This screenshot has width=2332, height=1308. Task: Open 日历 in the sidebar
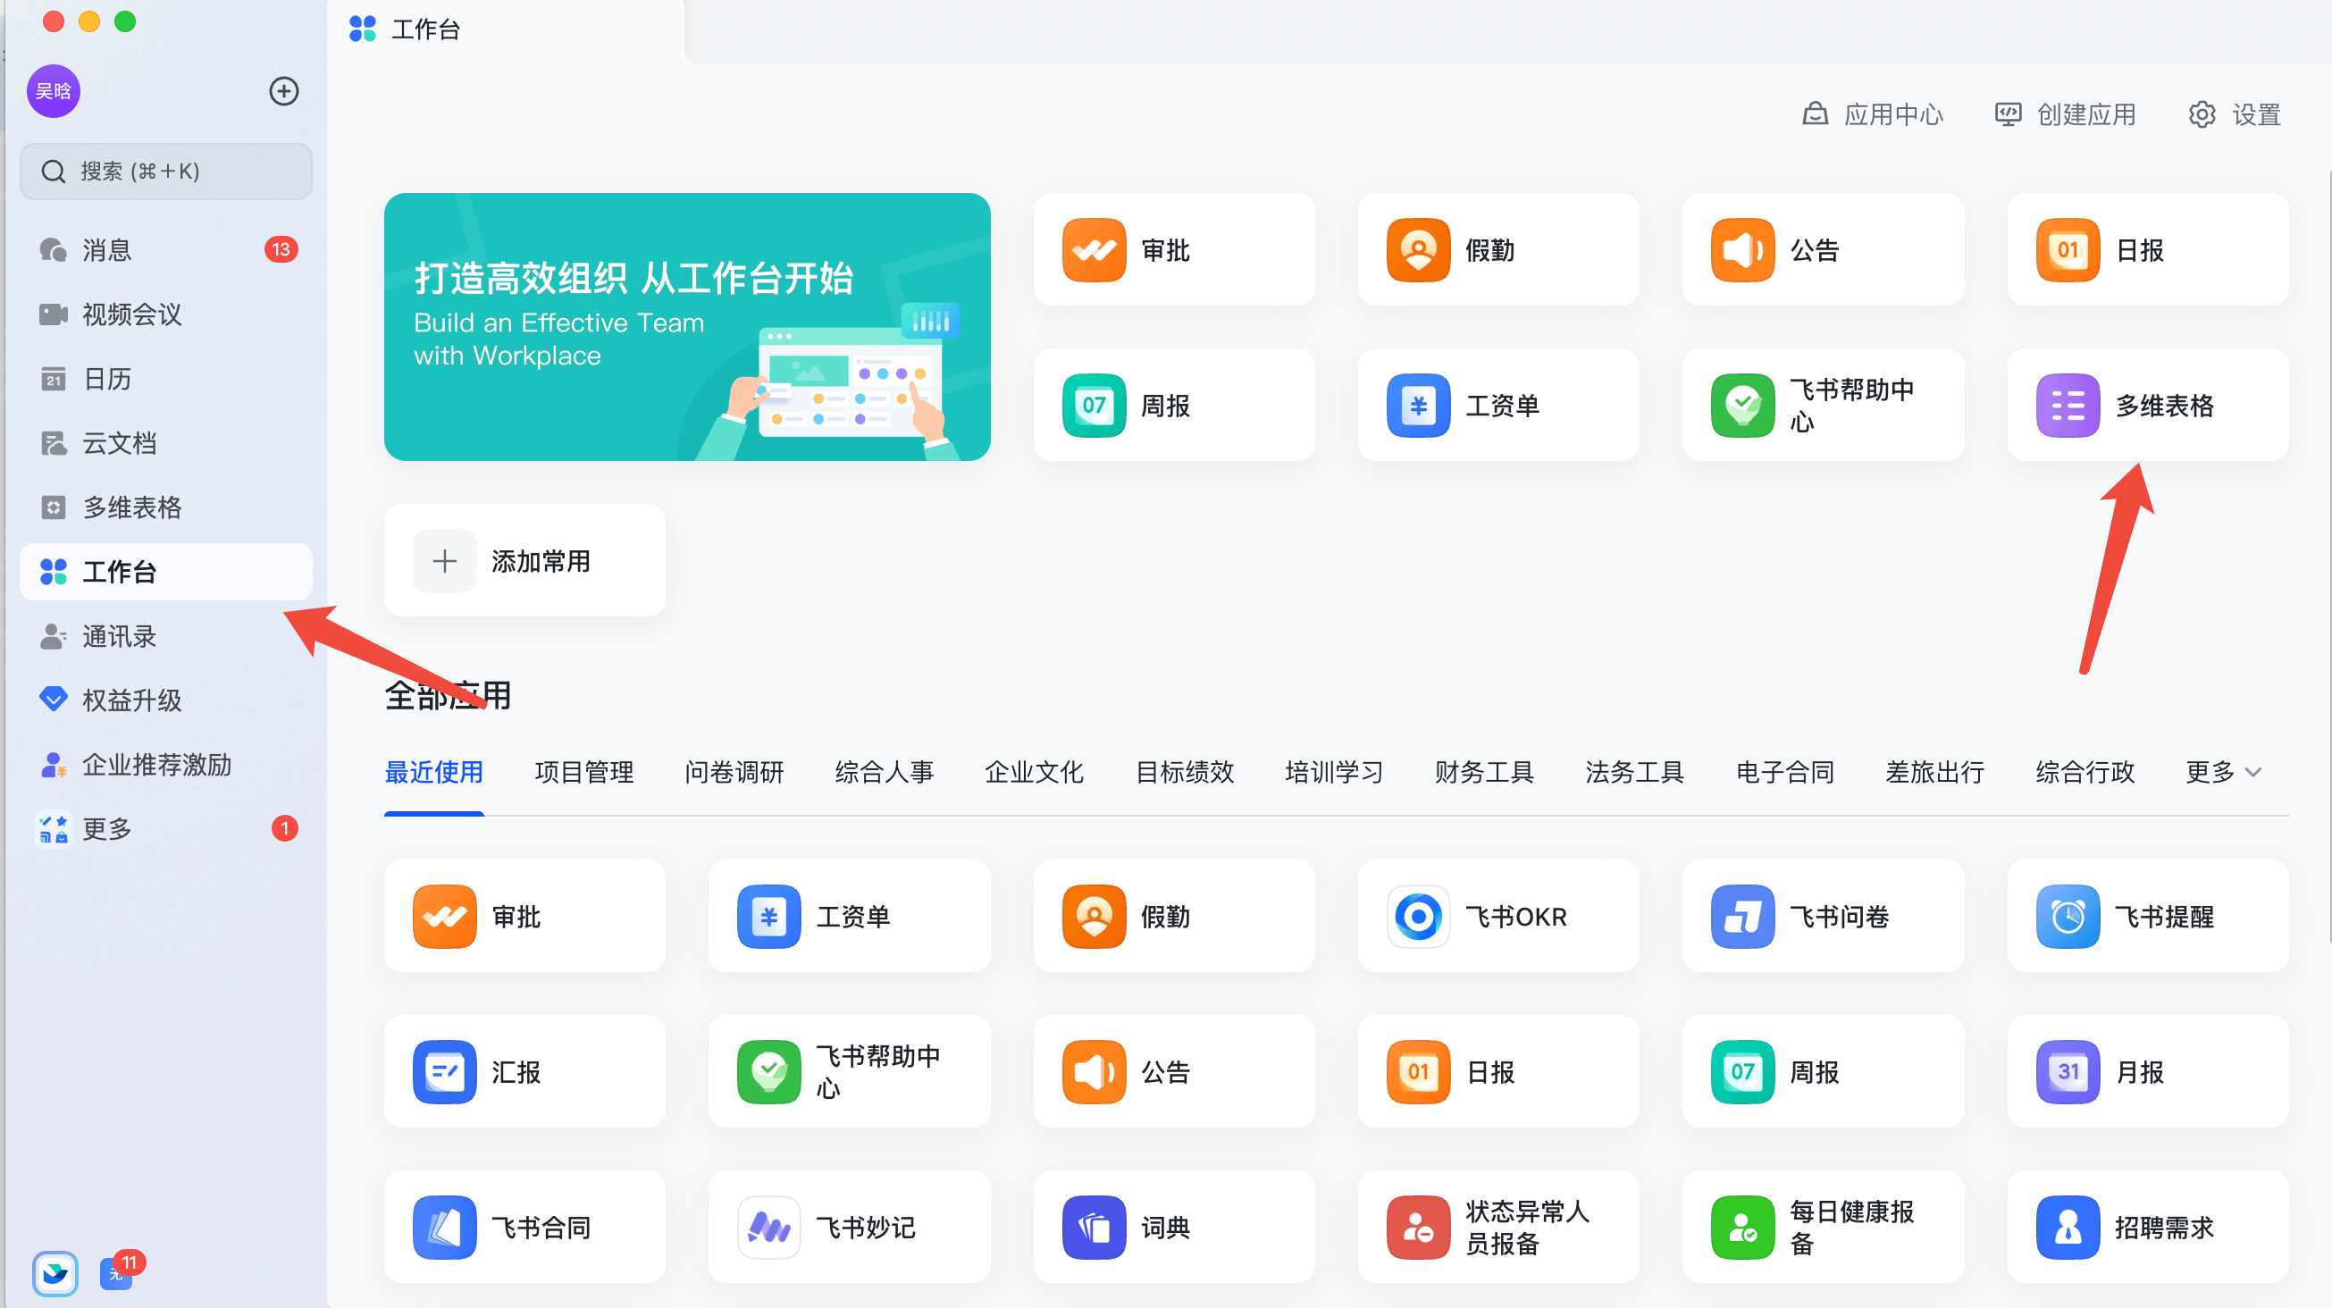(166, 378)
